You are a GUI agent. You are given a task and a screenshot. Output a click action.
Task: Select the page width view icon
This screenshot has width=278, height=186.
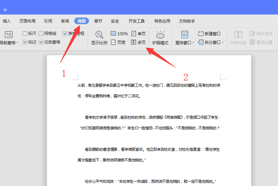coord(113,42)
